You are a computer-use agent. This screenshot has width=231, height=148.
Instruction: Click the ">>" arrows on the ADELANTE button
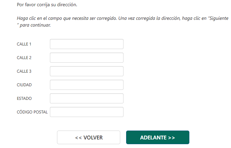click(171, 138)
